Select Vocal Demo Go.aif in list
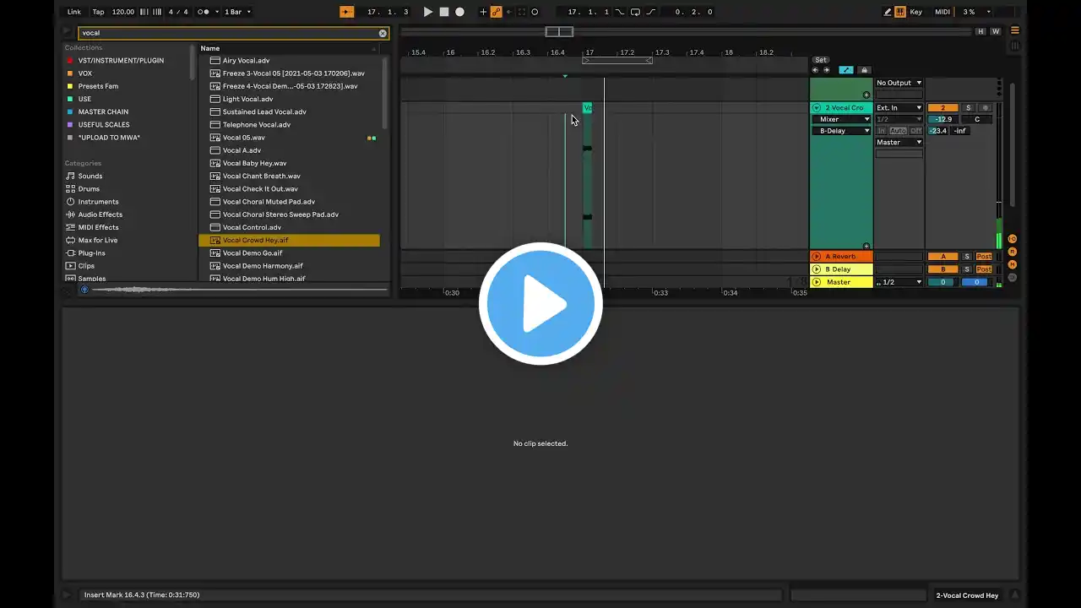Screen dimensions: 1081x608 click(x=253, y=253)
